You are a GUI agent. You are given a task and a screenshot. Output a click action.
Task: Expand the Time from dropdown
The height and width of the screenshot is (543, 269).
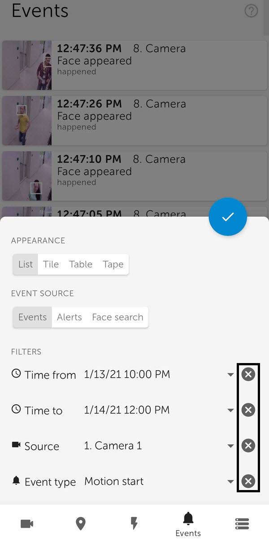[230, 375]
